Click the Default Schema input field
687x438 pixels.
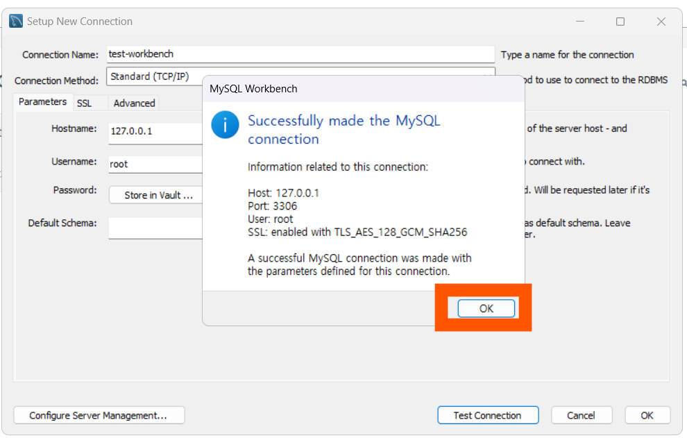[x=155, y=228]
